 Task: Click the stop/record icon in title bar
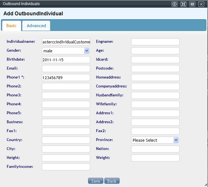(x=174, y=4)
